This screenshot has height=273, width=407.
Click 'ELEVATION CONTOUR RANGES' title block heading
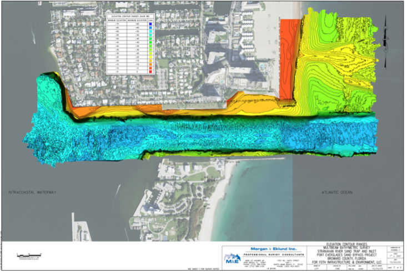point(346,245)
